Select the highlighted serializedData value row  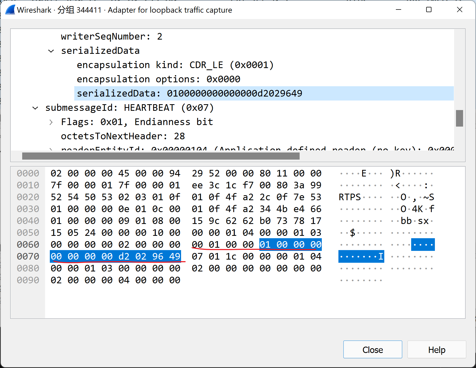click(x=189, y=93)
